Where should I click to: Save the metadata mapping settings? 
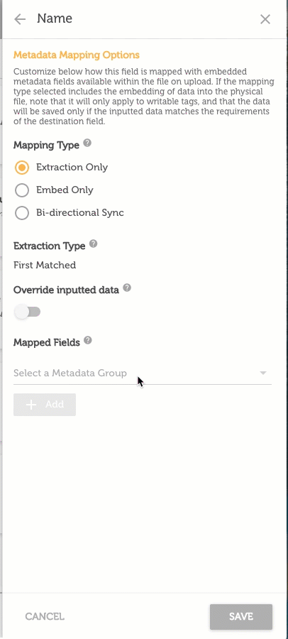[x=241, y=616]
